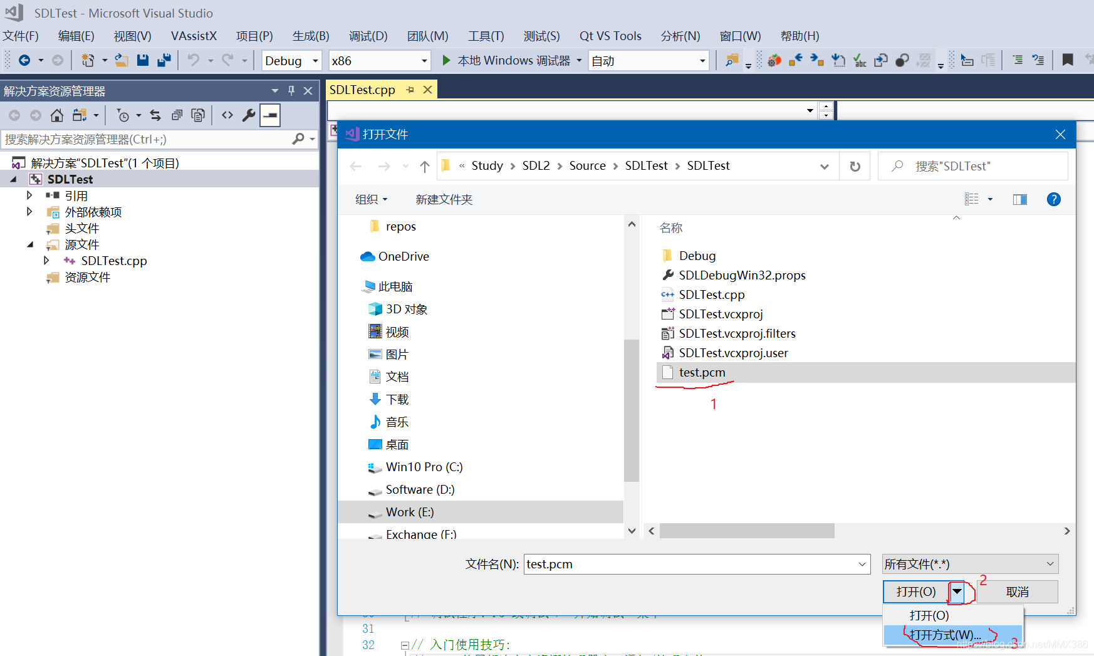
Task: Open the Qt VS Tools menu
Action: pyautogui.click(x=610, y=36)
